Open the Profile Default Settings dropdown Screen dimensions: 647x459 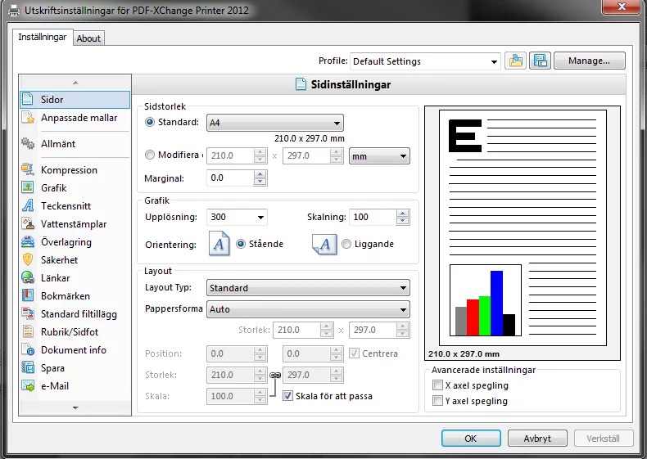425,61
